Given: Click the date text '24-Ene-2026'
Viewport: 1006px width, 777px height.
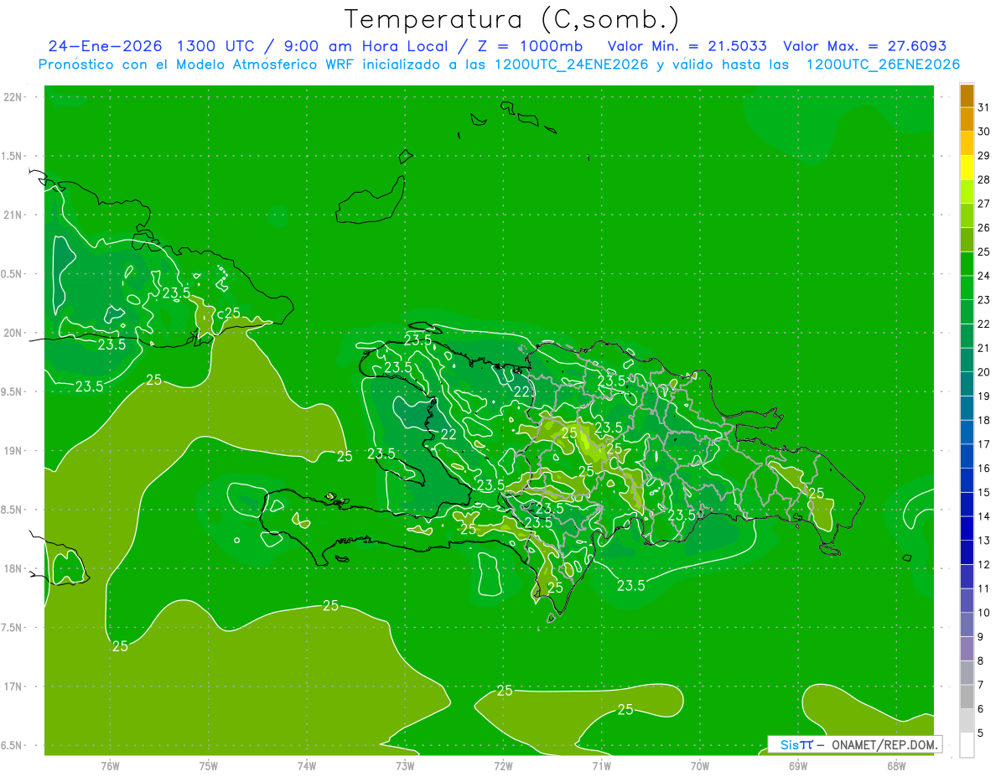Looking at the screenshot, I should 105,46.
